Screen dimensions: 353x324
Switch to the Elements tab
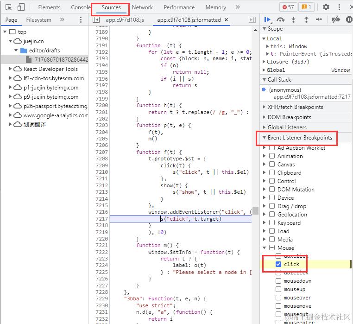(x=49, y=7)
